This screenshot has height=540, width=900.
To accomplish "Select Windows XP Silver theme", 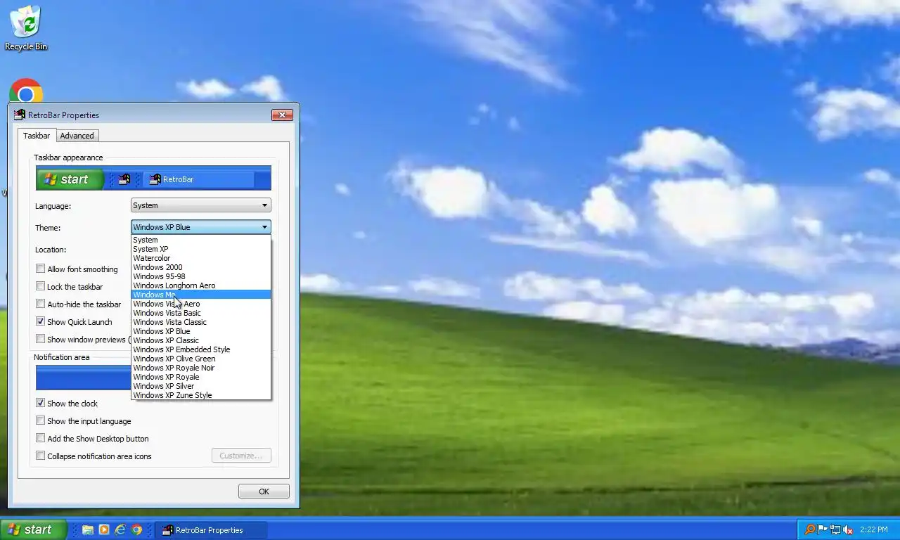I will click(201, 386).
